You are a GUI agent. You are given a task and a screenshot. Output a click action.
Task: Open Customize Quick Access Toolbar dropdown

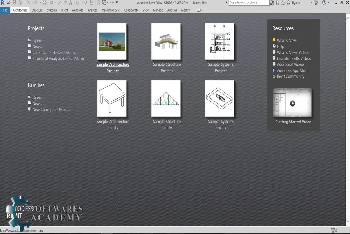point(117,2)
